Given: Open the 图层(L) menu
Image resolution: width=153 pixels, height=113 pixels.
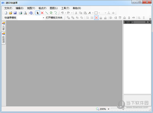Looking at the screenshot, I should tap(54, 8).
